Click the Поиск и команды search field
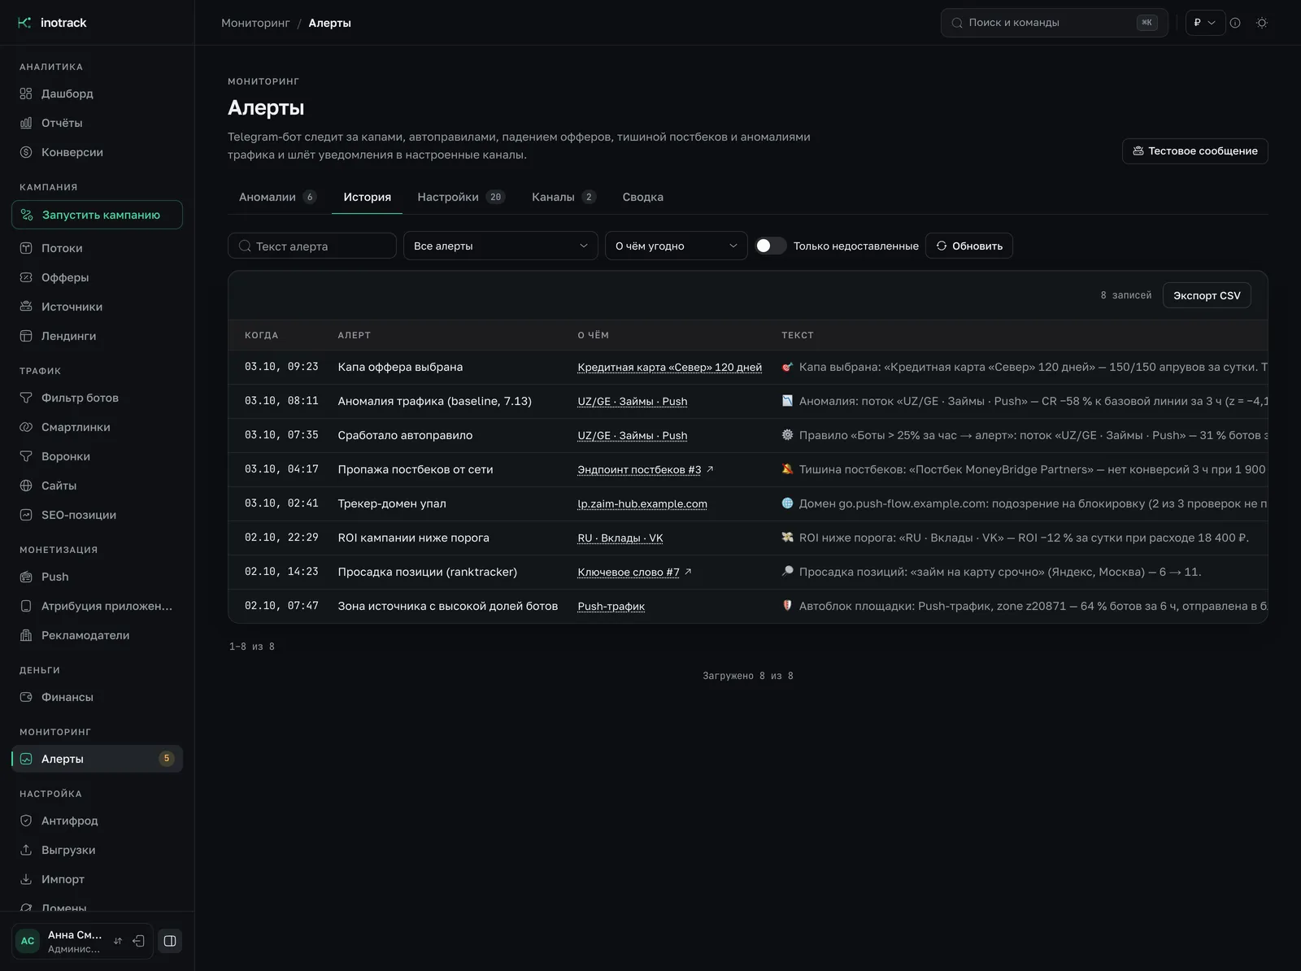 tap(1054, 23)
